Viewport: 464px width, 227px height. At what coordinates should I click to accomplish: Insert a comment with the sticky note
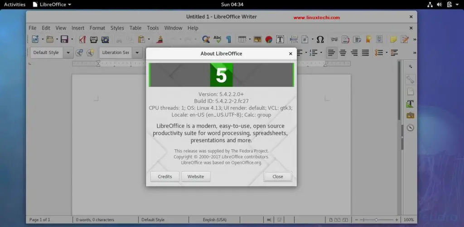pos(393,39)
